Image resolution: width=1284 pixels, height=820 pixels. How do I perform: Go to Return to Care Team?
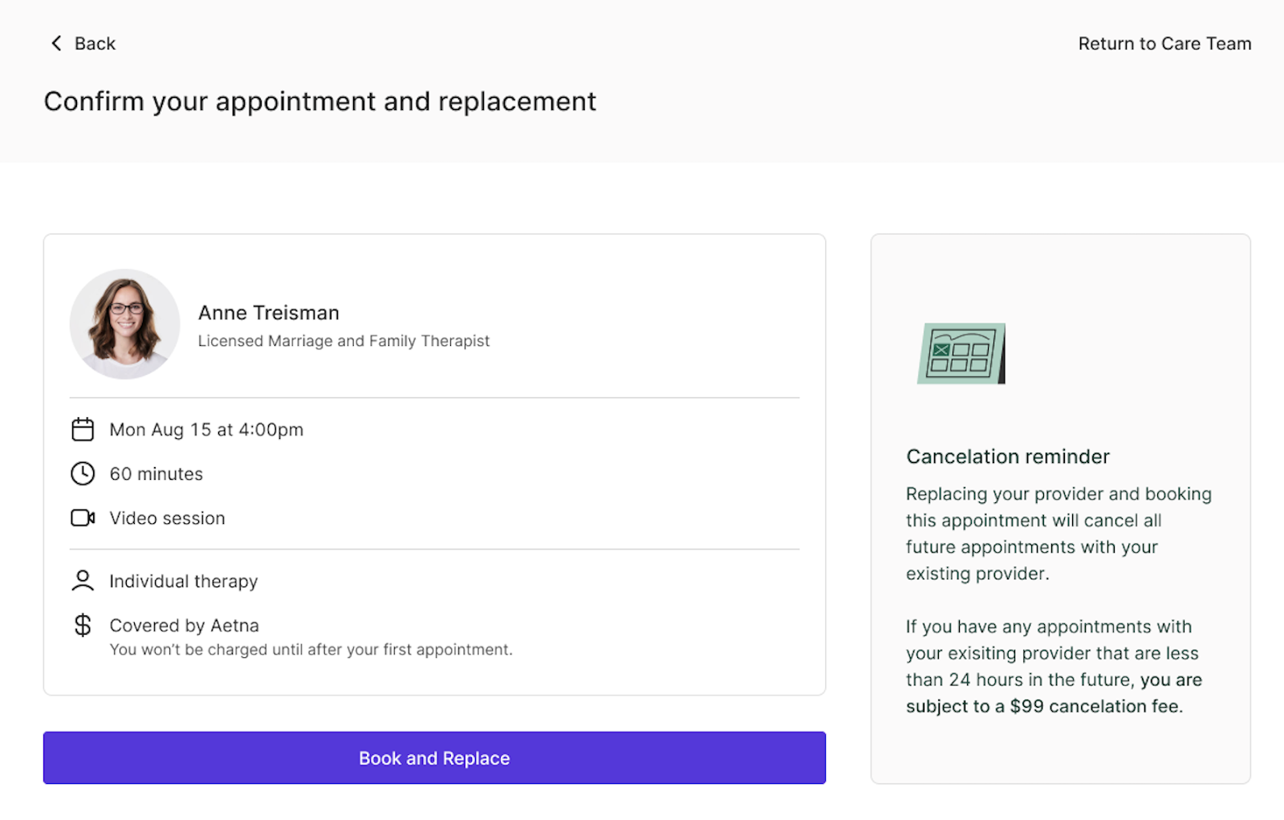click(x=1164, y=43)
